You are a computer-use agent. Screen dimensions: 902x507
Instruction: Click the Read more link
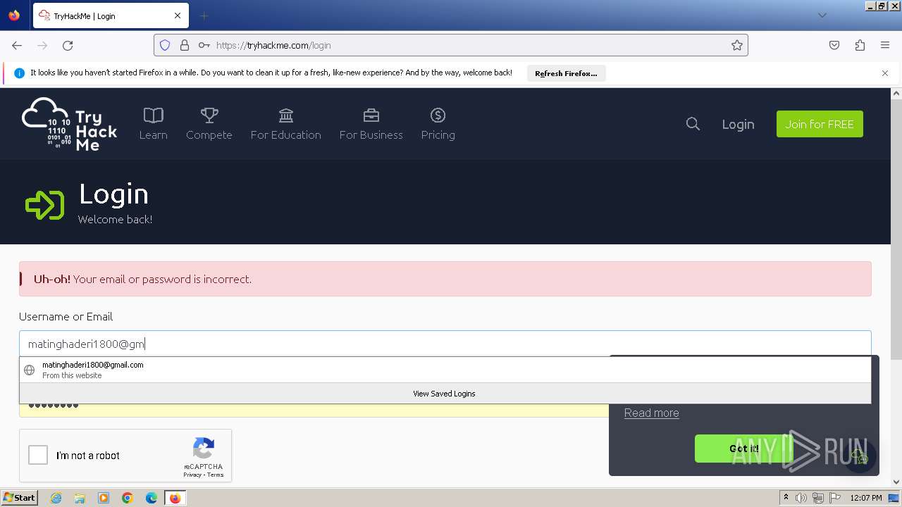(x=652, y=413)
